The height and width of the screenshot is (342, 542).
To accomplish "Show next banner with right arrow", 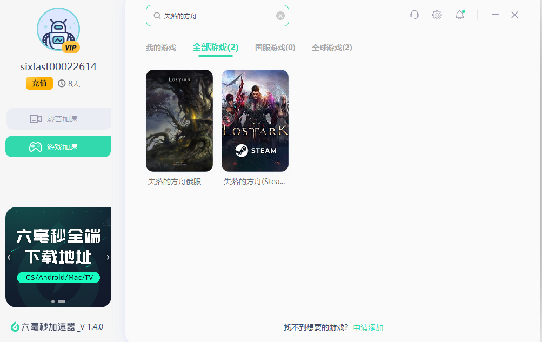I will [108, 258].
